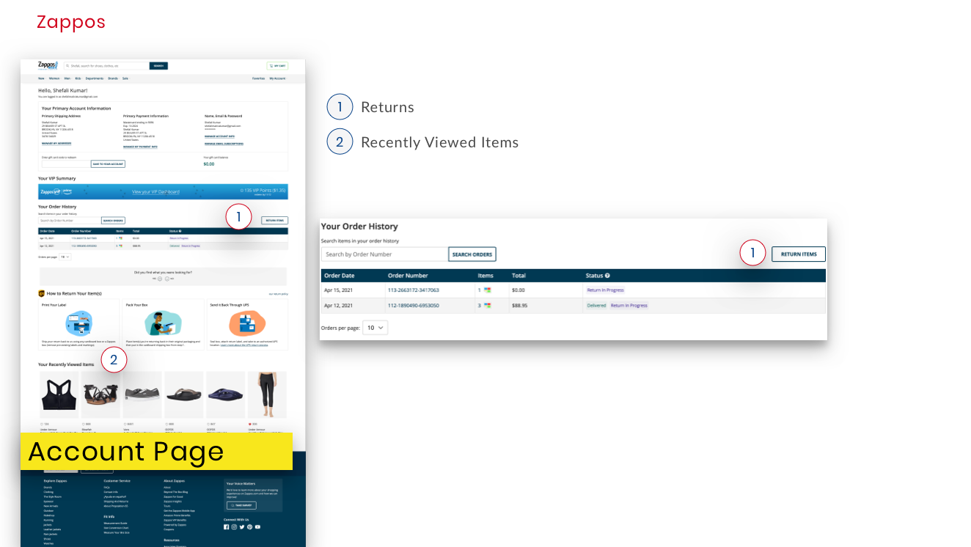Click Return In Progress tag in $0.00 row, enlarged
The image size is (971, 547).
[x=605, y=290]
